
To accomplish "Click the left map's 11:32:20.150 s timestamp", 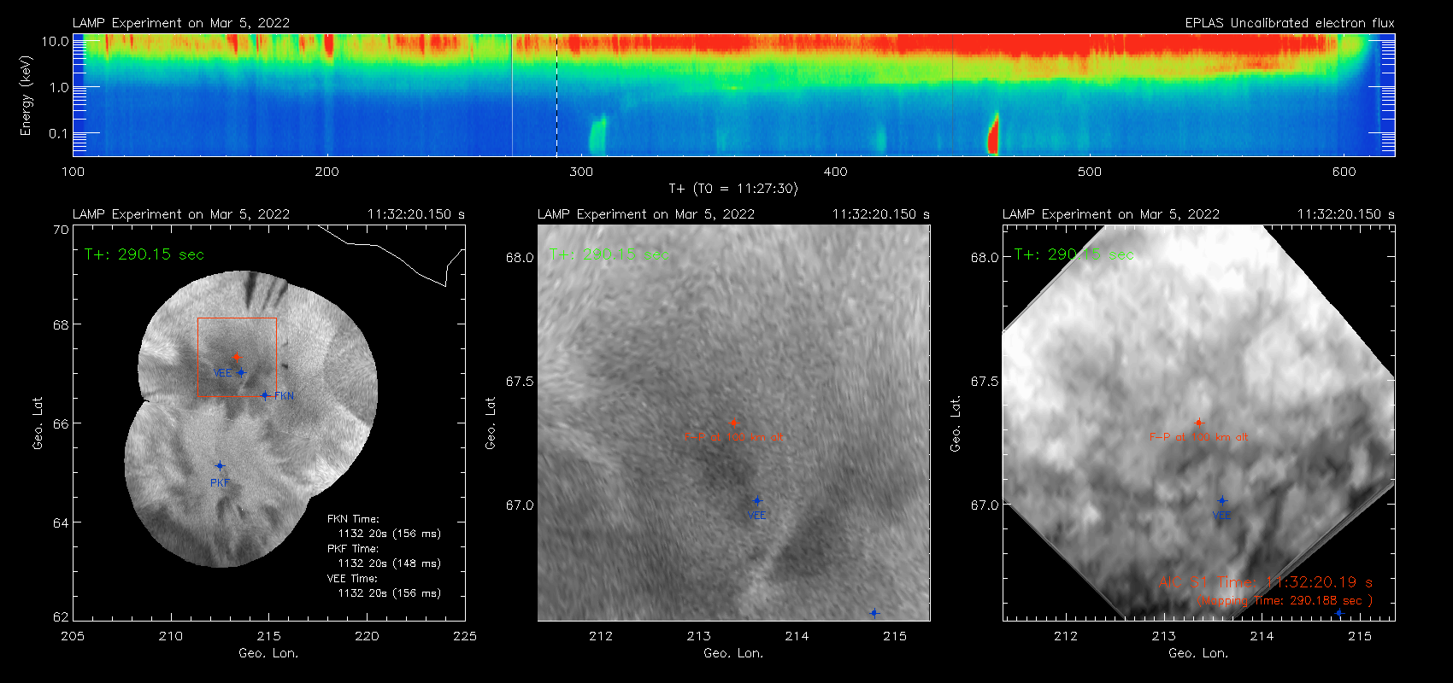I will click(x=416, y=214).
